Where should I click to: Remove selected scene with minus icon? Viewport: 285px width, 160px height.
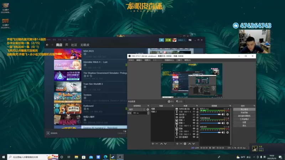(157, 144)
